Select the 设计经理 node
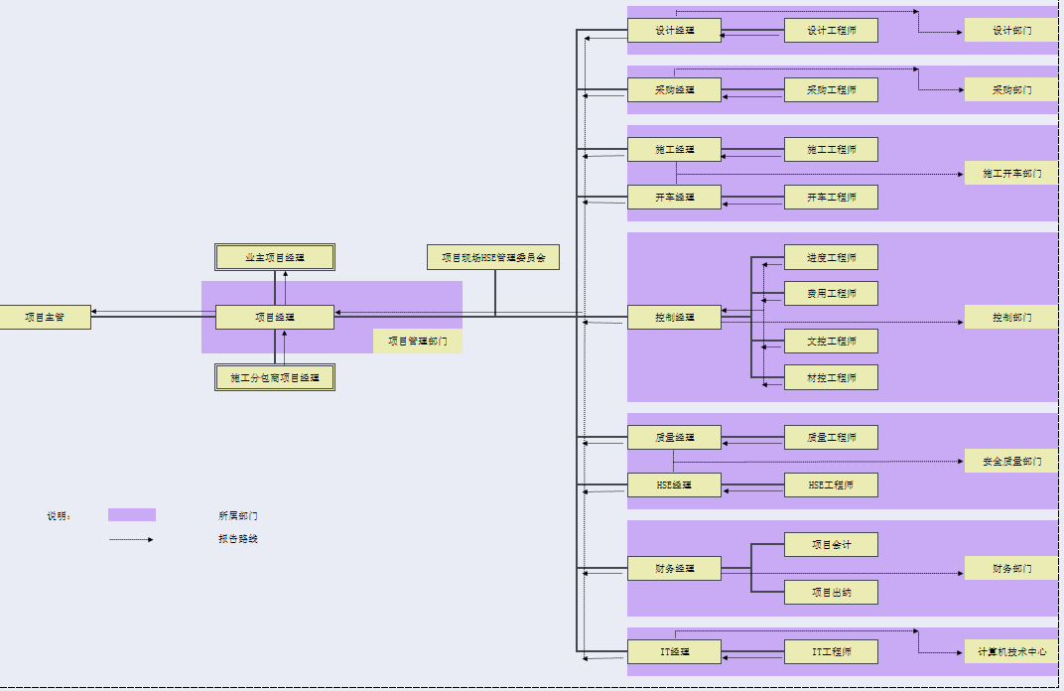The image size is (1064, 691). (x=674, y=31)
